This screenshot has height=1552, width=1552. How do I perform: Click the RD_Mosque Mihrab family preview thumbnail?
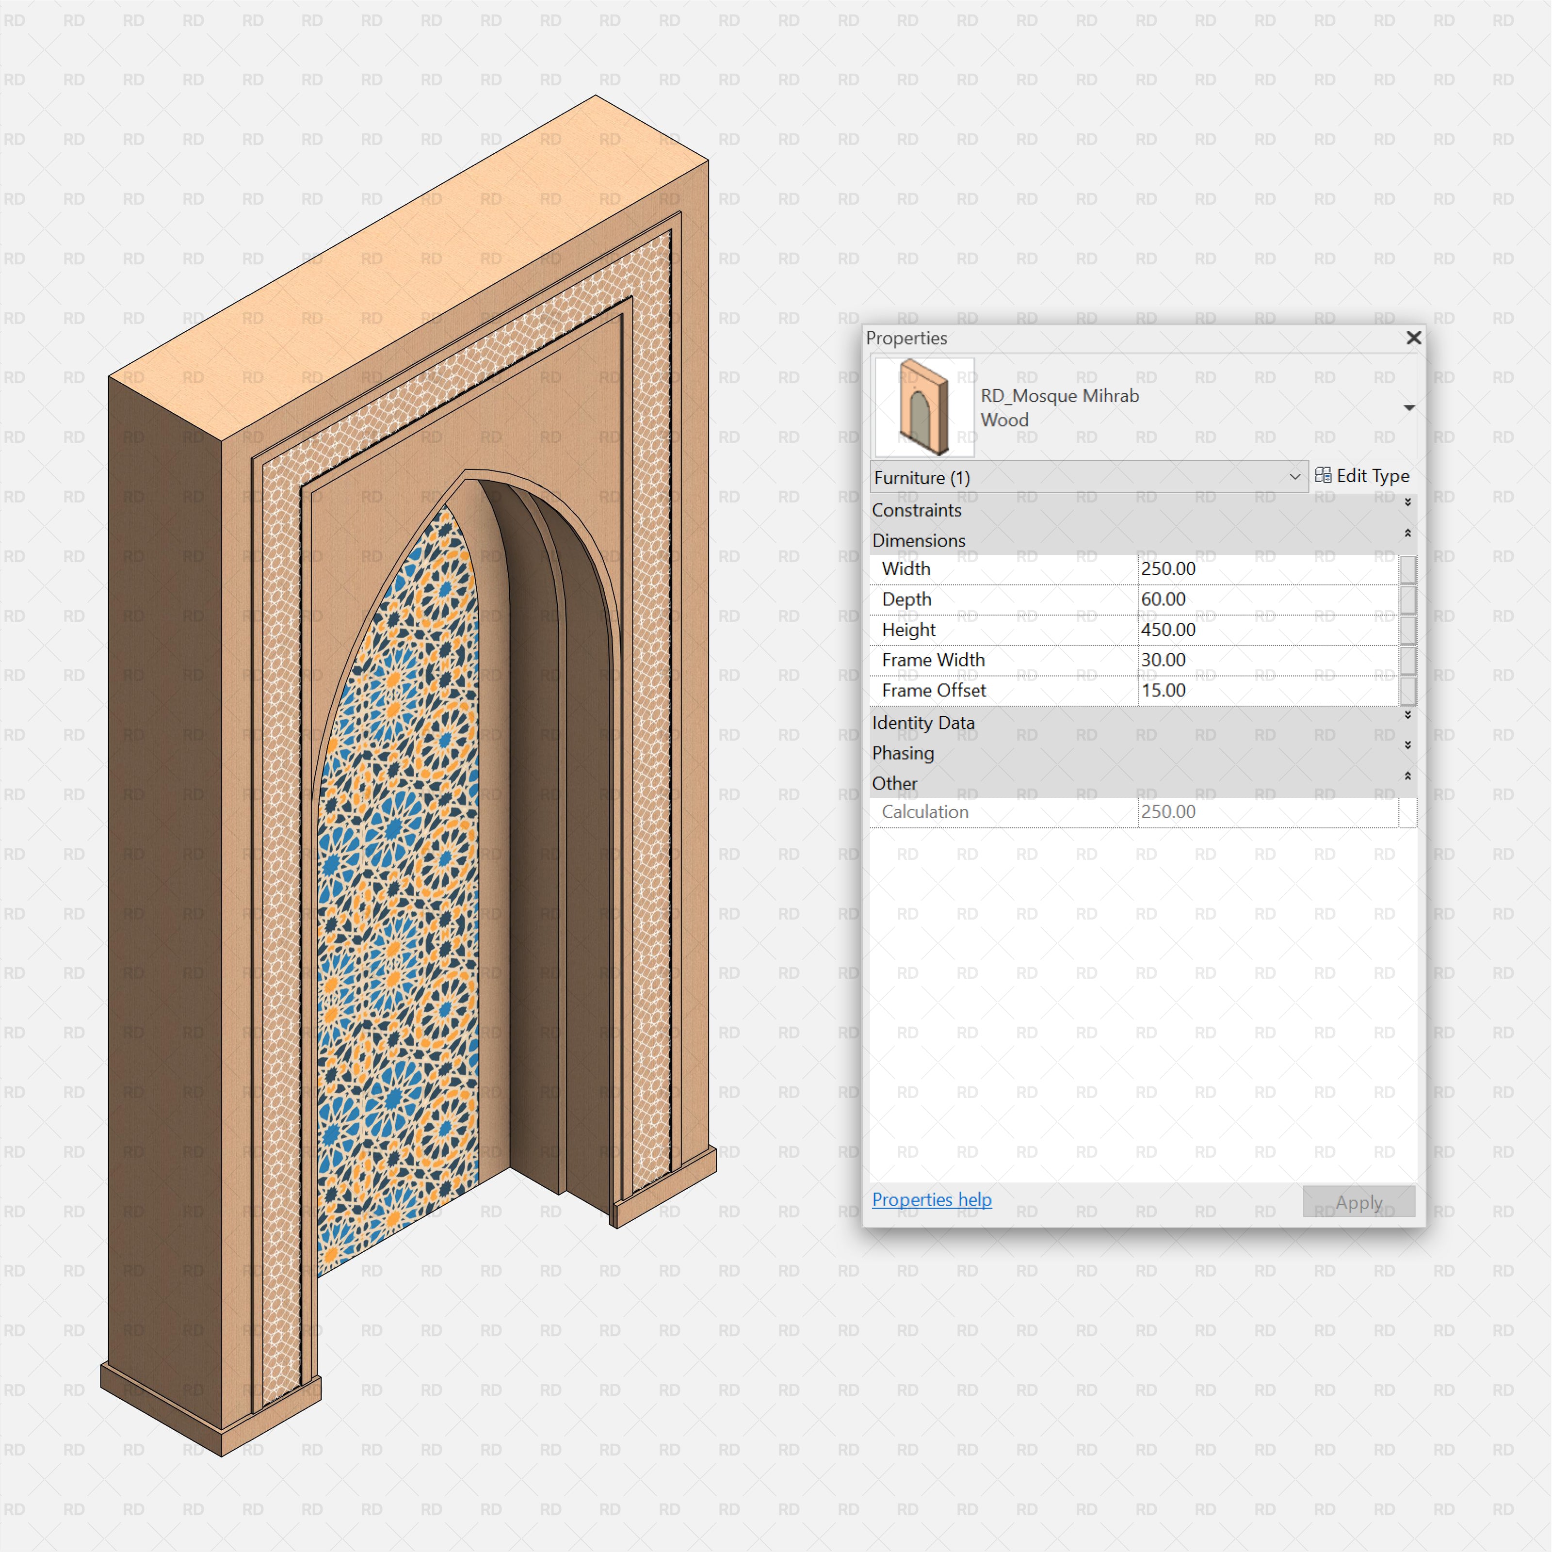pos(924,407)
